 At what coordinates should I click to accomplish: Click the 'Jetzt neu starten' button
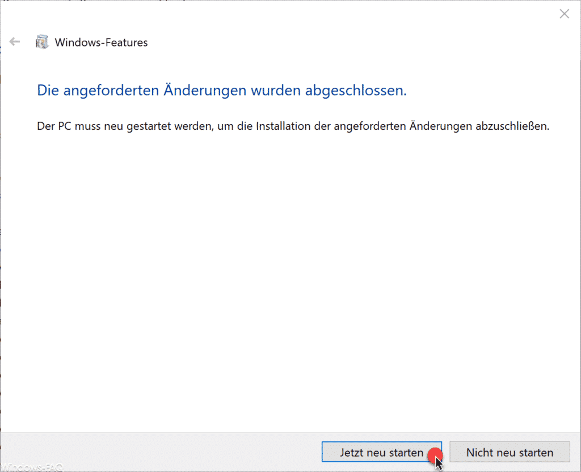[382, 452]
